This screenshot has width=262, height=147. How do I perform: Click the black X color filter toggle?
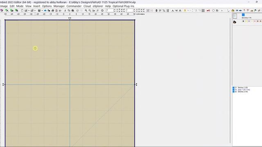coord(243,21)
